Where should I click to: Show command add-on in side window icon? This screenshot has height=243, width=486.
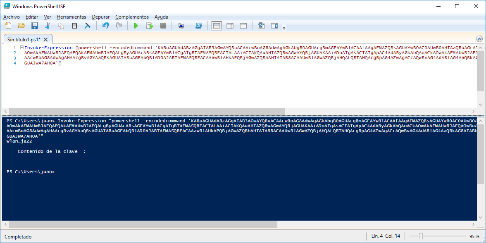click(x=274, y=26)
